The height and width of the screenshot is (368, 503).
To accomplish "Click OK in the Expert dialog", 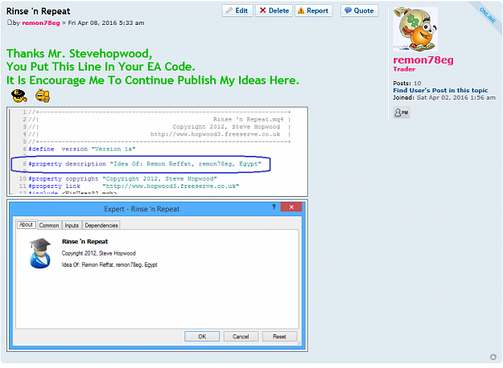I will pos(202,337).
